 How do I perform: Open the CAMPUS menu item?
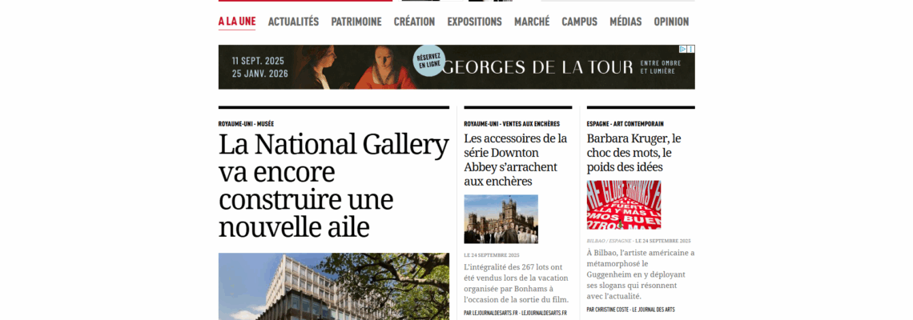(x=579, y=22)
